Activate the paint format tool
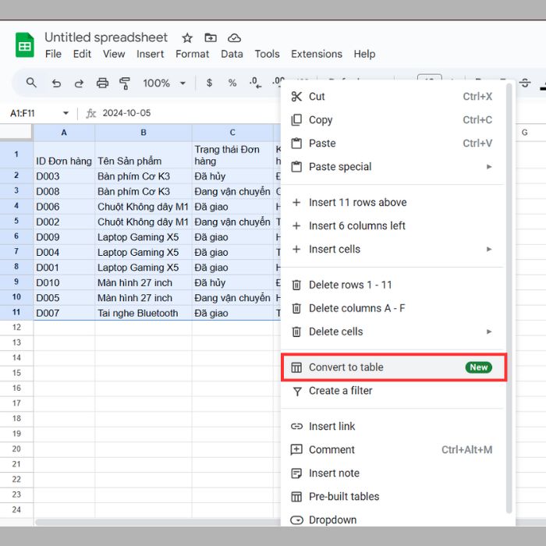 (x=125, y=83)
